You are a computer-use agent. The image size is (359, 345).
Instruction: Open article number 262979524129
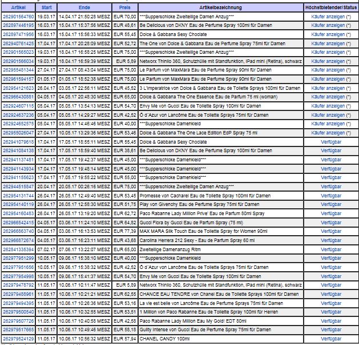18,339
